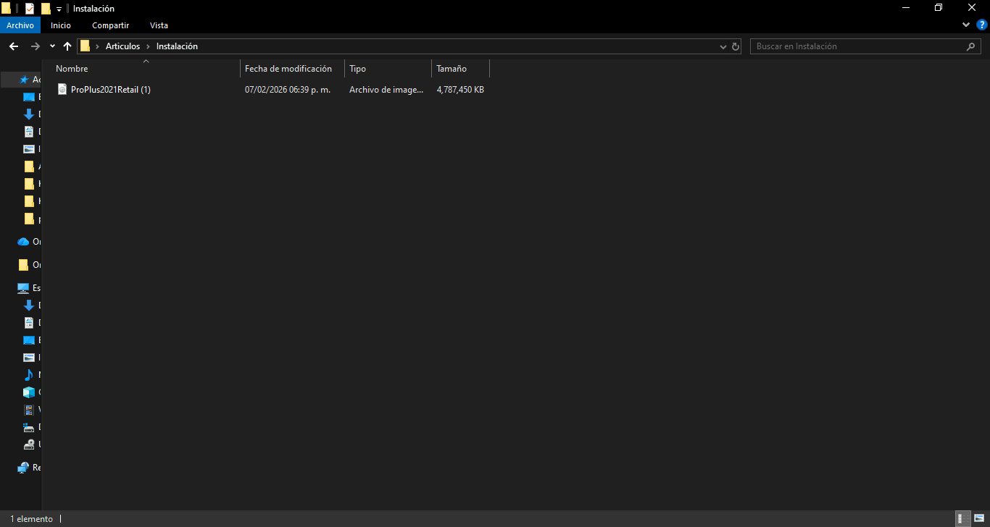Switch to the Vista ribbon tab
The width and height of the screenshot is (990, 527).
(159, 25)
